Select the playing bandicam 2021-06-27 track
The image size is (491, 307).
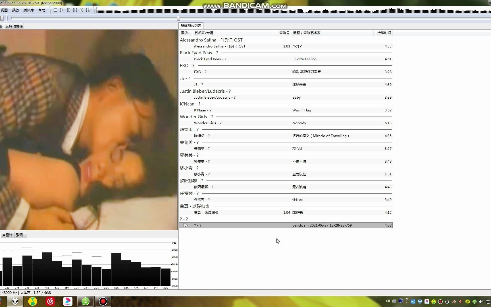pyautogui.click(x=286, y=225)
